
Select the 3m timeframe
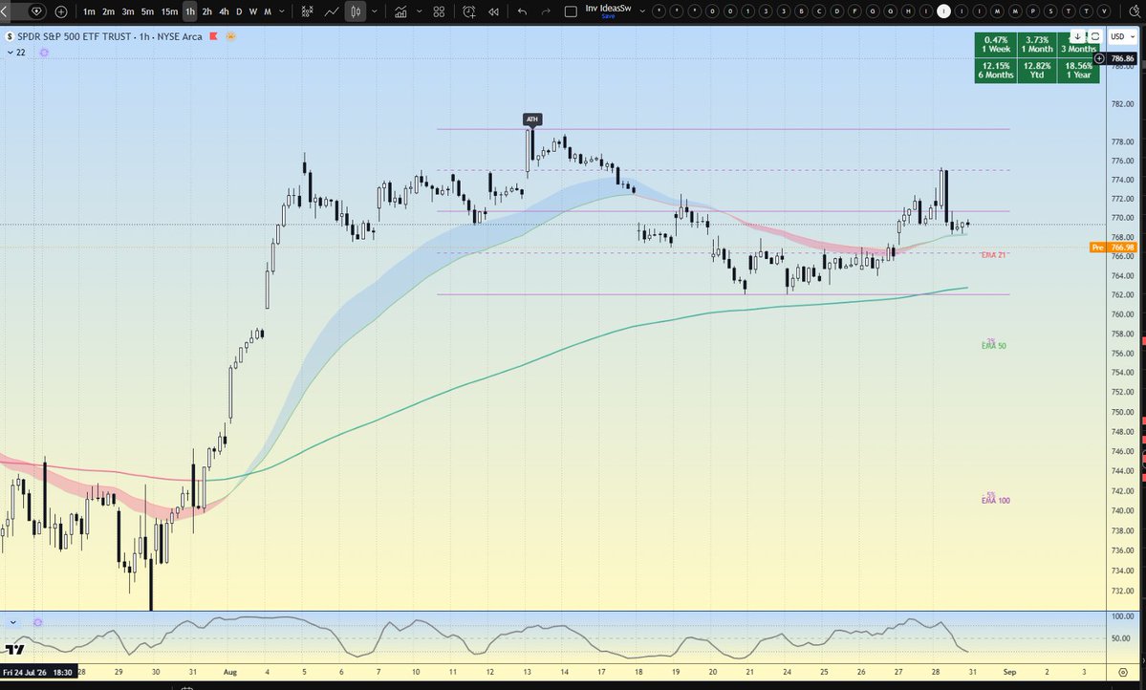[128, 11]
